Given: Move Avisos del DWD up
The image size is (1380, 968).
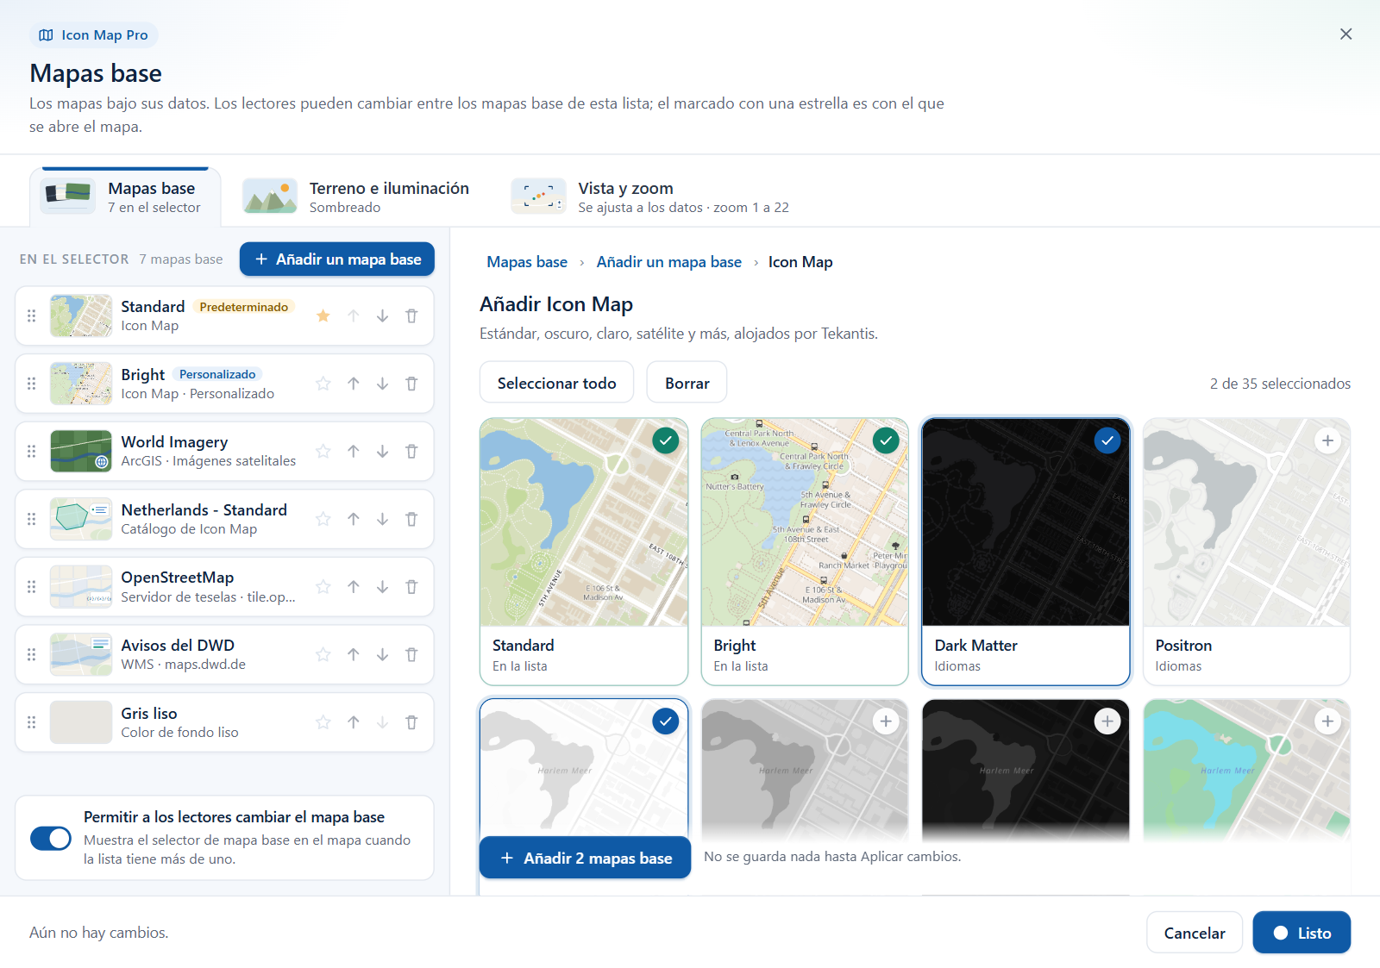Looking at the screenshot, I should (x=354, y=655).
